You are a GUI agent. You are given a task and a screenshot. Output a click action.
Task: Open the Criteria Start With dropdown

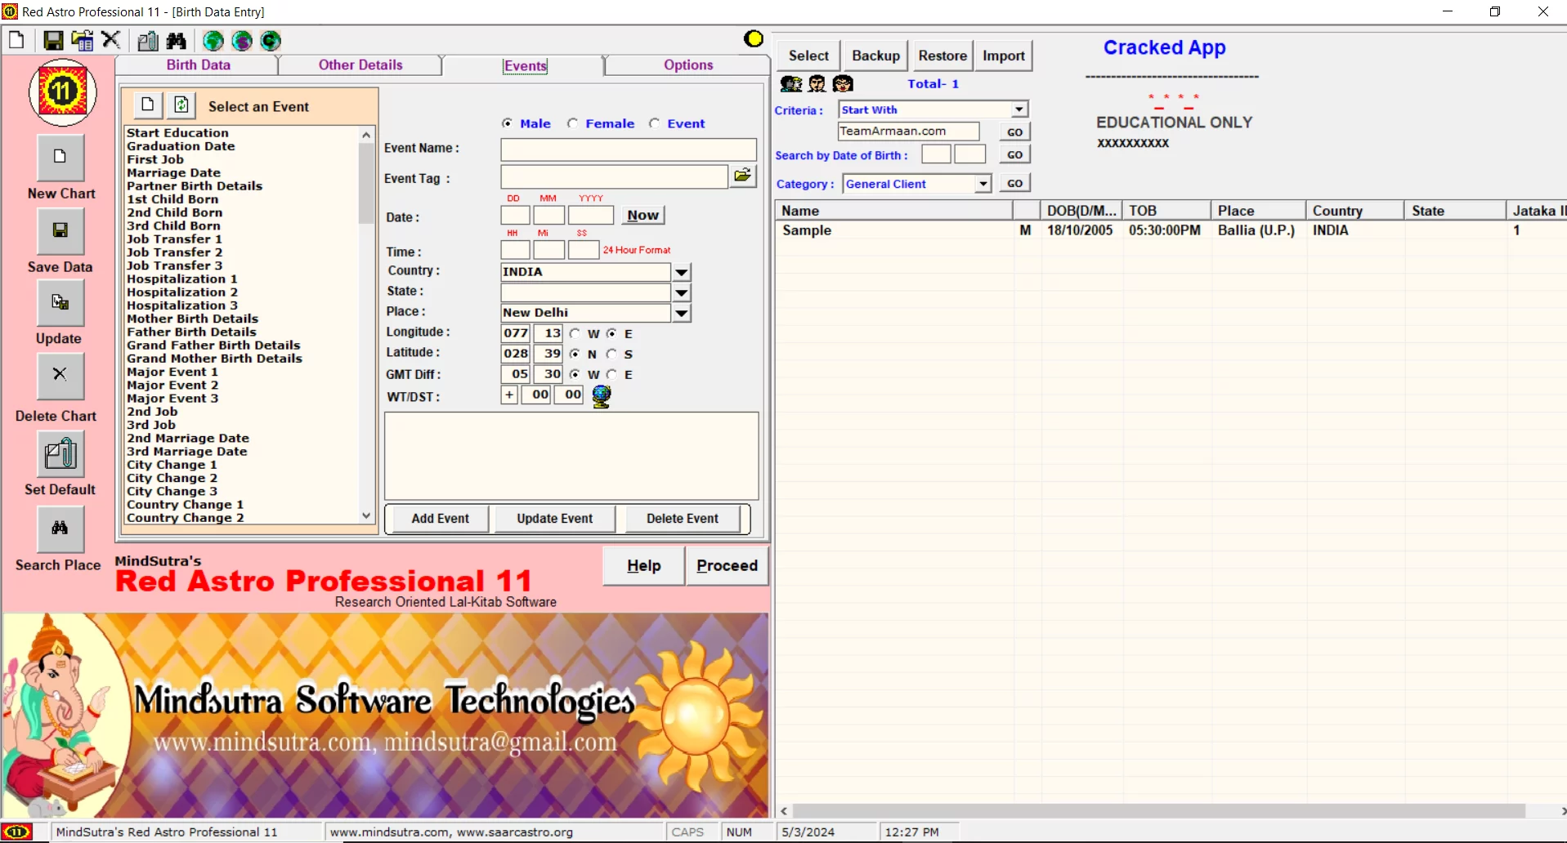click(1019, 109)
